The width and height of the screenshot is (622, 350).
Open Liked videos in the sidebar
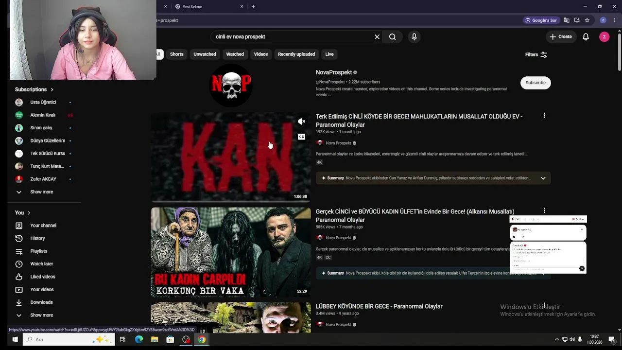[44, 277]
